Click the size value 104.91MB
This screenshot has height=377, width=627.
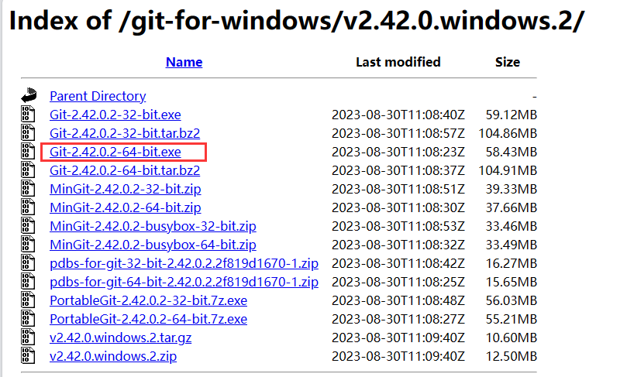508,170
